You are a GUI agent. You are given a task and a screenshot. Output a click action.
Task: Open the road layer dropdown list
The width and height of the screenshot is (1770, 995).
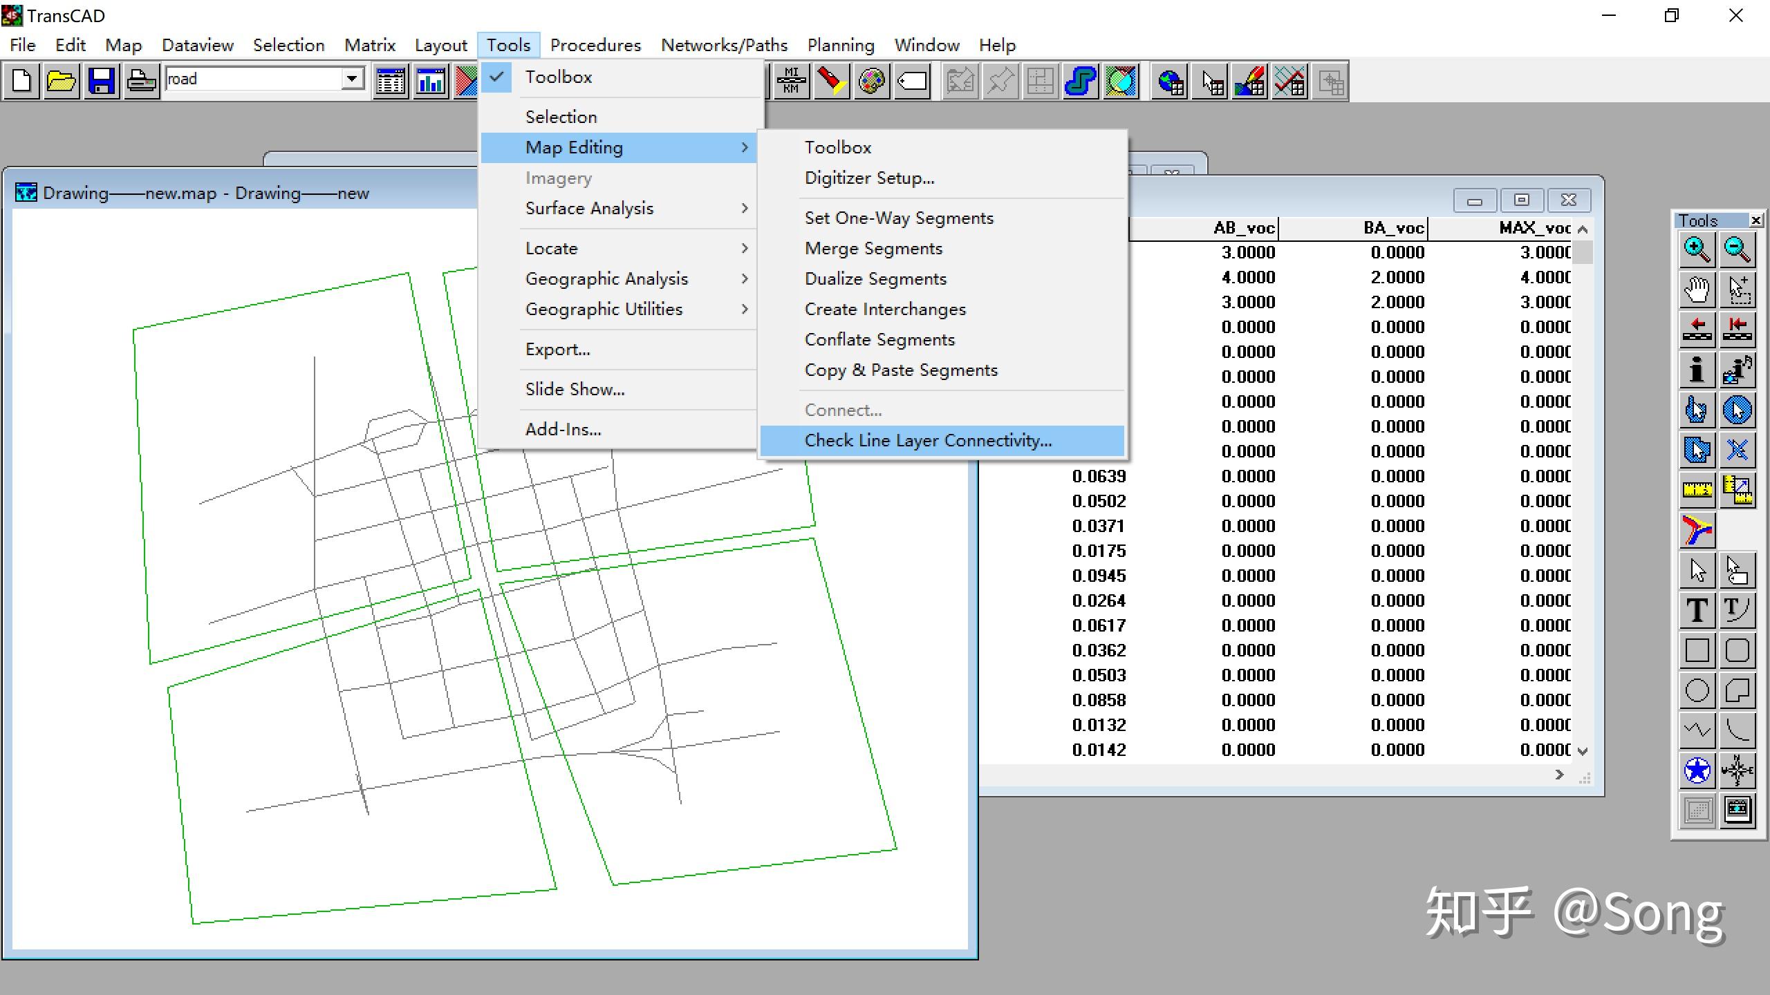[352, 79]
